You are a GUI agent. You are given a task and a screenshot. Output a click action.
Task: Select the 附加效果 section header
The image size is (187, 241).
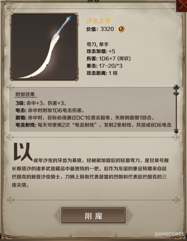coord(25,94)
